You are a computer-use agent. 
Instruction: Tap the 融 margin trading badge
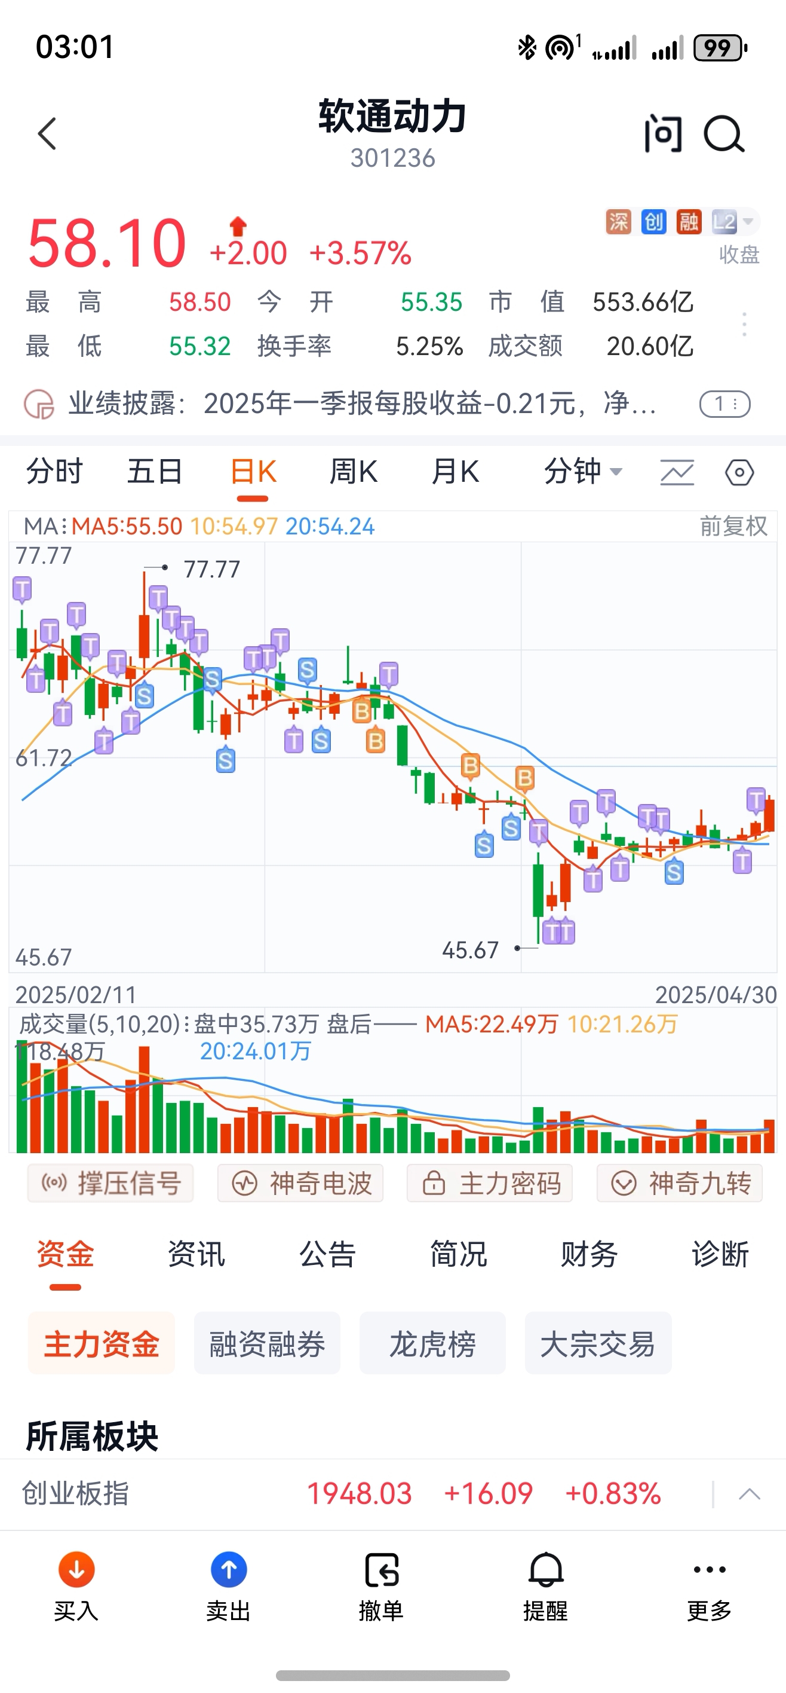pyautogui.click(x=689, y=222)
